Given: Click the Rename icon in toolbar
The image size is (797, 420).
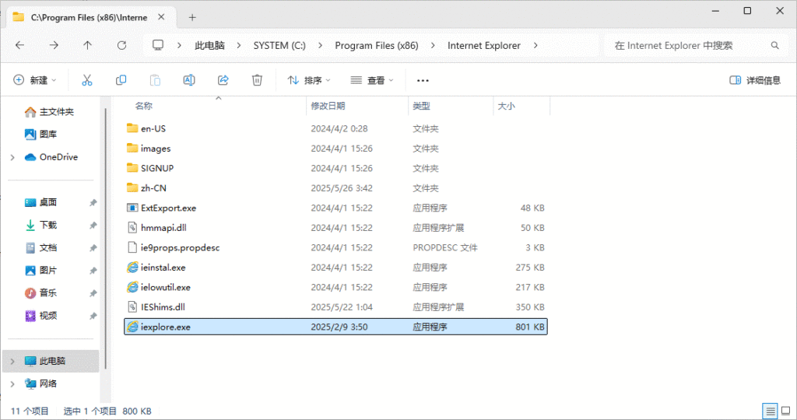Looking at the screenshot, I should pos(189,80).
